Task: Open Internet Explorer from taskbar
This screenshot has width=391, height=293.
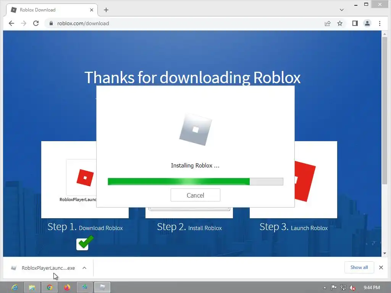Action: [x=15, y=287]
